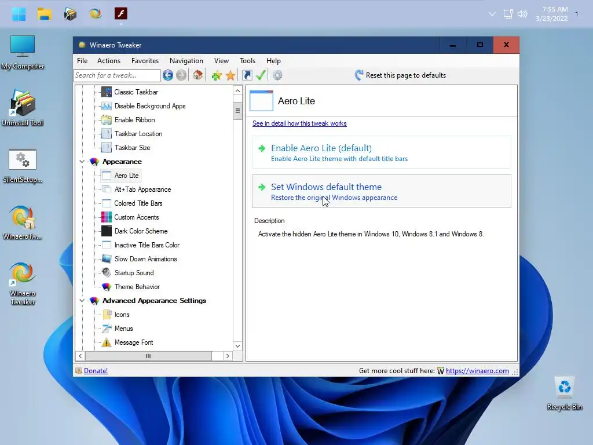This screenshot has height=445, width=593.
Task: Click in Search for a tweak field
Action: coord(117,75)
